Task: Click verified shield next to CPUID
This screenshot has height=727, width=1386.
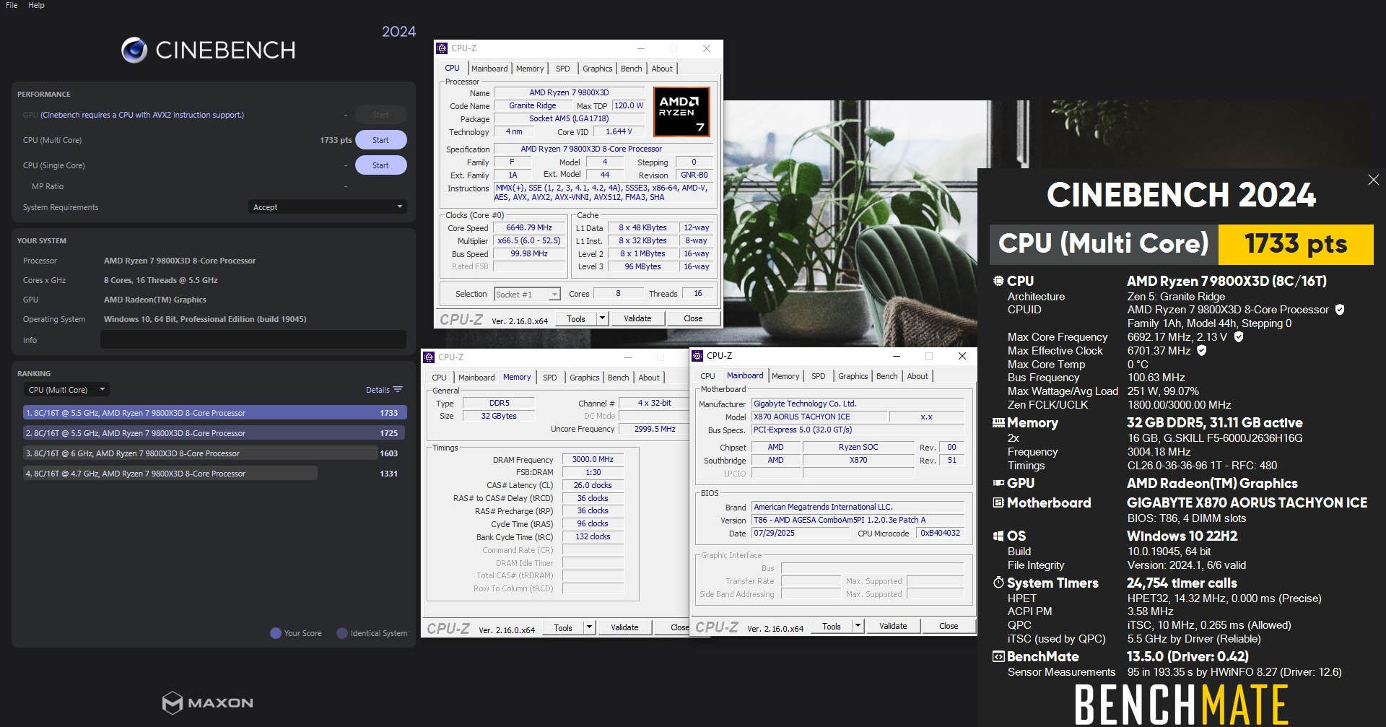Action: tap(1340, 310)
